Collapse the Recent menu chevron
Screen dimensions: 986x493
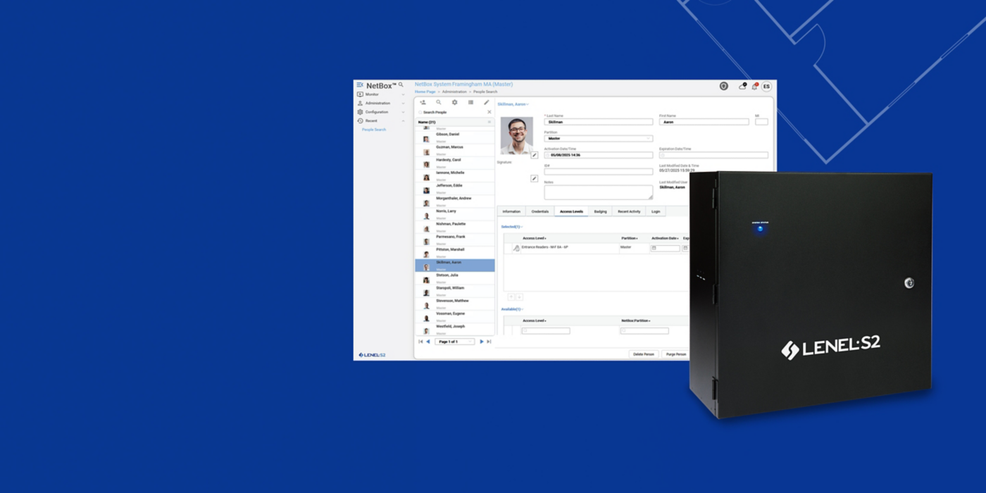click(x=403, y=121)
